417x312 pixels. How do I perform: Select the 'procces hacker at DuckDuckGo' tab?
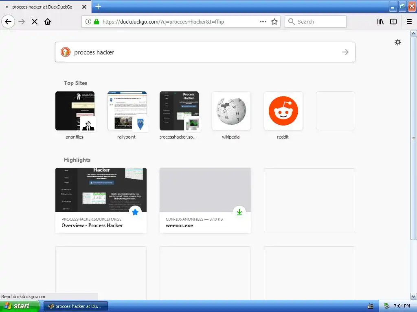coord(46,7)
